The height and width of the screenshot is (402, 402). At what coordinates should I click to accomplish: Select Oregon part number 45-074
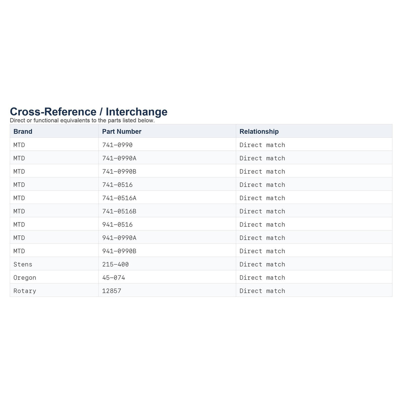pyautogui.click(x=114, y=278)
